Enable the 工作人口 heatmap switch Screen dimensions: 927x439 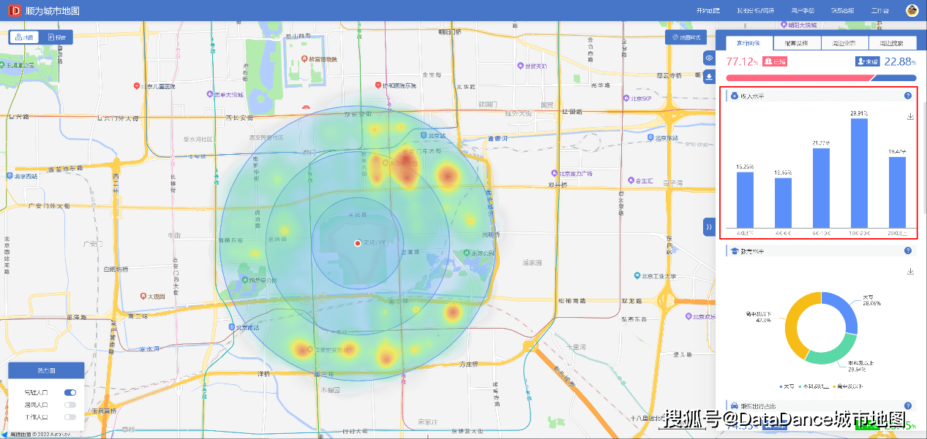click(70, 417)
